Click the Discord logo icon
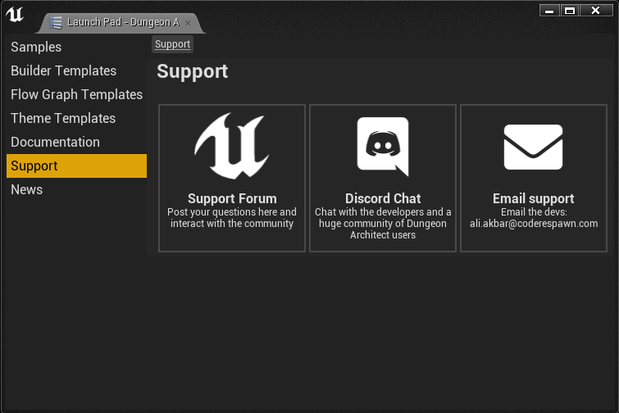This screenshot has width=619, height=413. click(383, 147)
